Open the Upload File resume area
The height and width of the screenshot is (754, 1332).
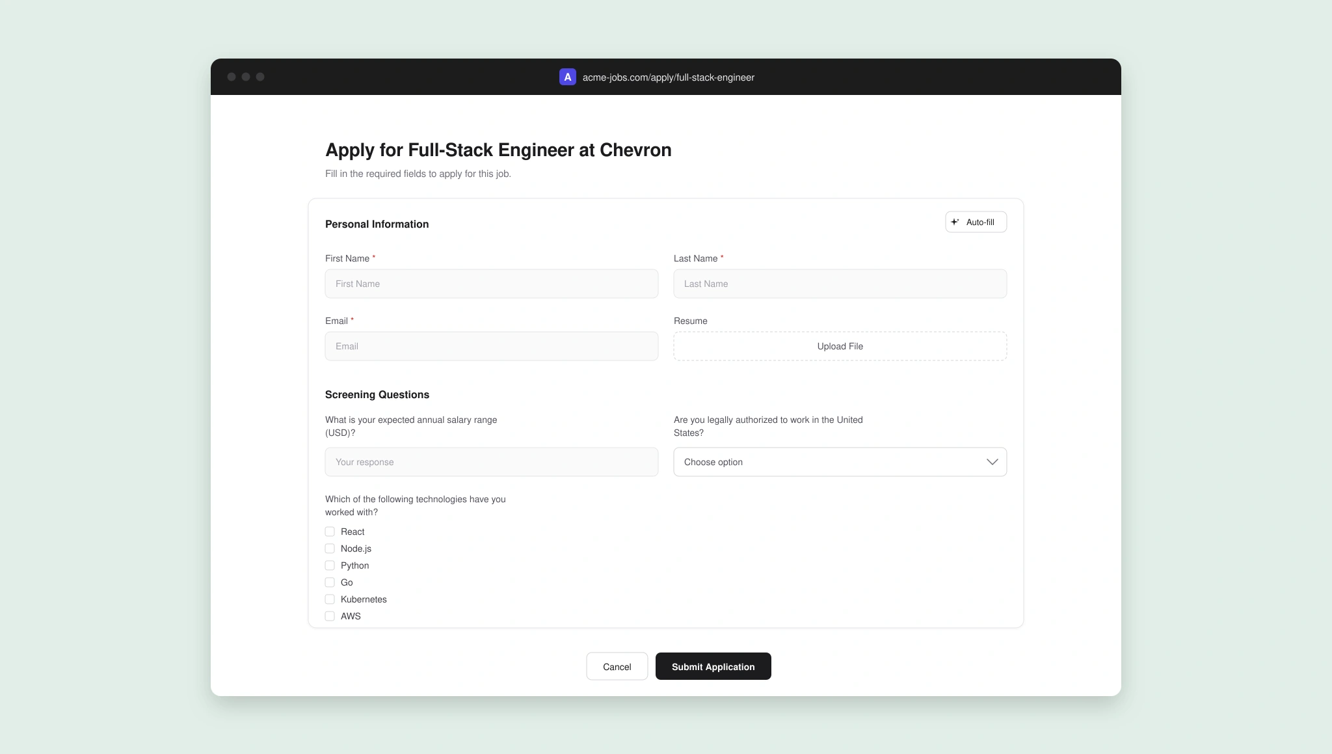[840, 346]
